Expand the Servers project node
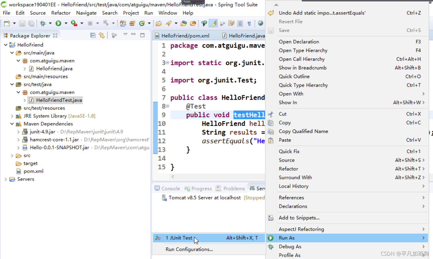The width and height of the screenshot is (433, 259). [x=6, y=179]
